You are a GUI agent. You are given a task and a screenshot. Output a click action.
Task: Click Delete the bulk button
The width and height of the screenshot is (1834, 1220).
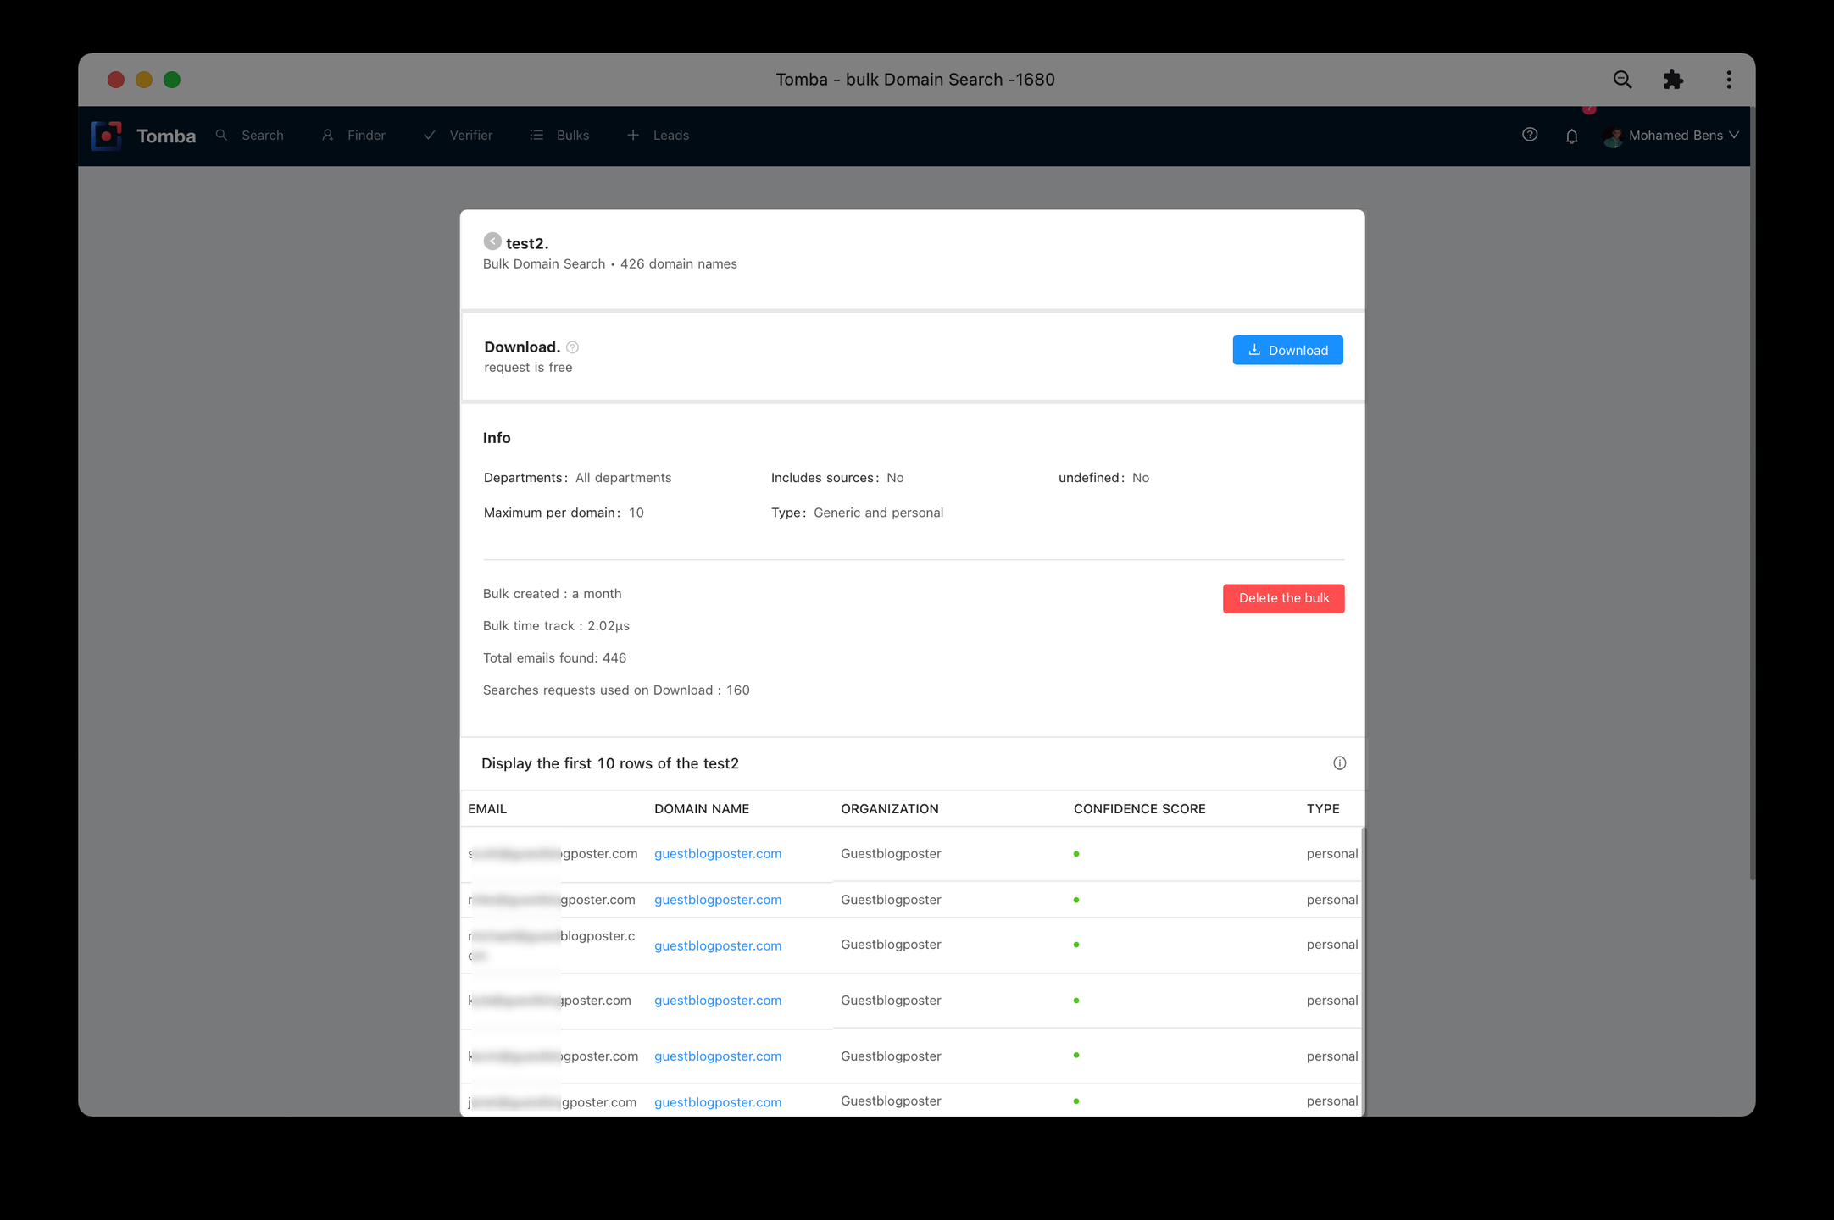pyautogui.click(x=1283, y=598)
